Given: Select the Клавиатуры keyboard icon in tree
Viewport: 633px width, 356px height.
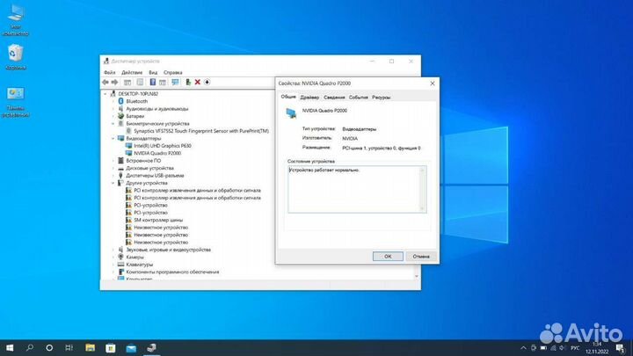Looking at the screenshot, I should point(120,265).
